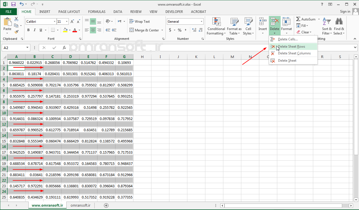The image size is (359, 210).
Task: Toggle Center alignment button
Action: tap(93, 30)
